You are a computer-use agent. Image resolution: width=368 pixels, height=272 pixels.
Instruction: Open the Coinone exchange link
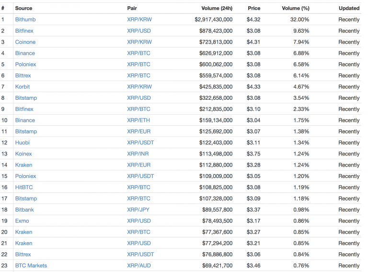25,42
